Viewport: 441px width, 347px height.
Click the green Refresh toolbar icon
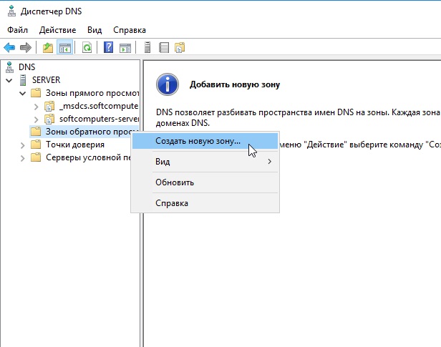point(87,48)
